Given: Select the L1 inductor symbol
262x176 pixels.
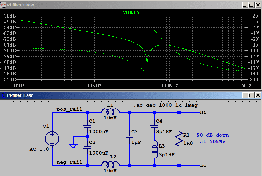Looking at the screenshot, I should pyautogui.click(x=110, y=111).
